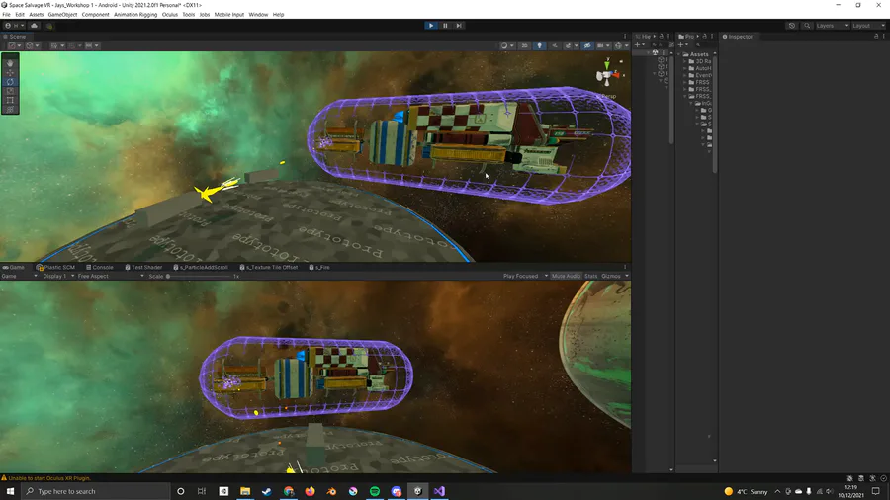Open the Free Aspect dropdown
Viewport: 890px width, 500px height.
(x=111, y=276)
